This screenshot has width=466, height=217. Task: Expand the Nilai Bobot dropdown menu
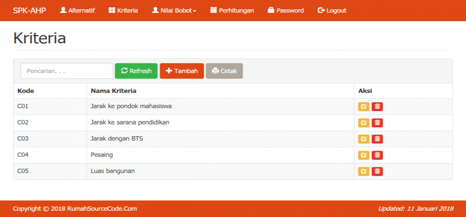pos(174,11)
